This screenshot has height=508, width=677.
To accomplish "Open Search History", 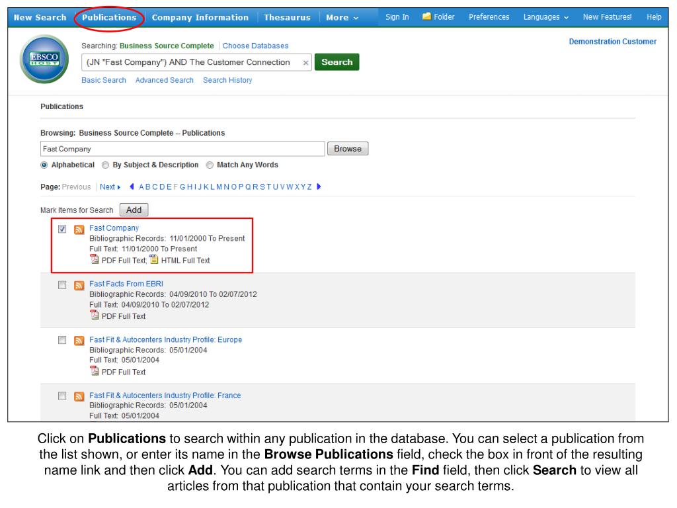I will 227,80.
